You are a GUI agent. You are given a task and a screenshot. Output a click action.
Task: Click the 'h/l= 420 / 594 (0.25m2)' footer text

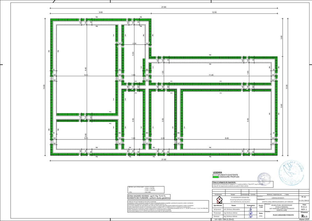[225, 219]
